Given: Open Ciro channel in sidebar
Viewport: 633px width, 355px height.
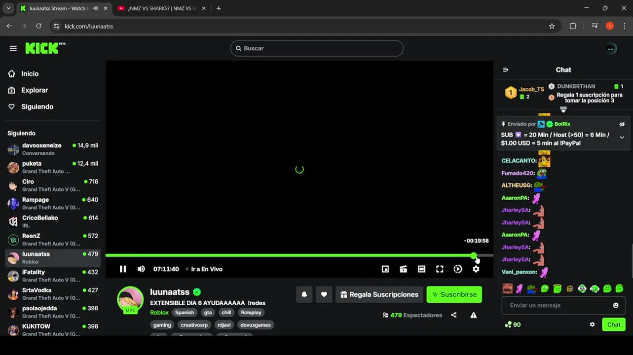Looking at the screenshot, I should coord(53,185).
